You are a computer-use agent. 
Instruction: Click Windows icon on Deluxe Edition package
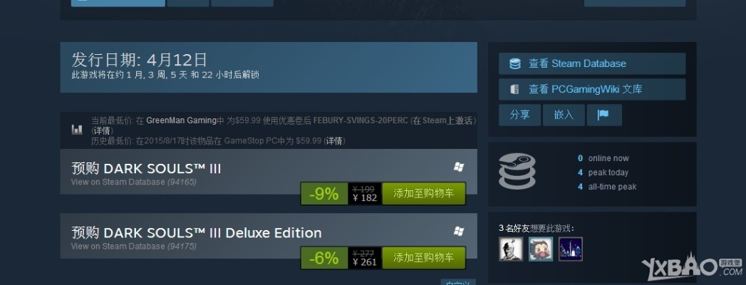point(459,232)
